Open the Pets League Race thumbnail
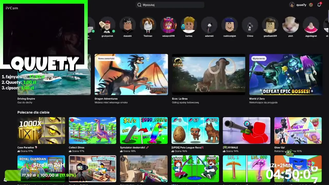The width and height of the screenshot is (329, 185). [195, 131]
